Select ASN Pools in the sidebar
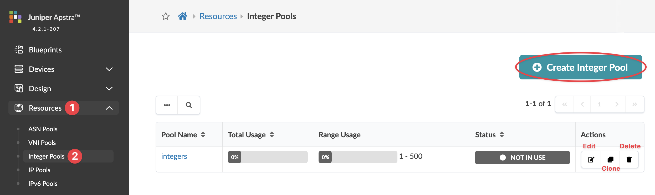 pos(43,129)
